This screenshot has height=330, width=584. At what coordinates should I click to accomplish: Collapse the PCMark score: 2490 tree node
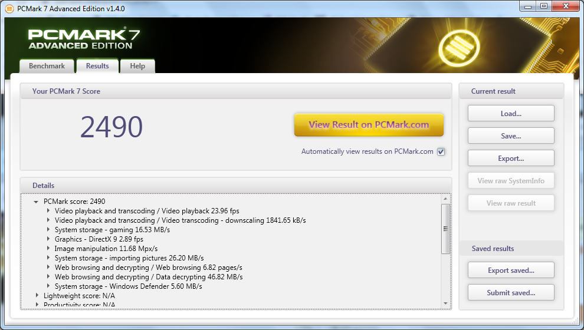tap(36, 202)
